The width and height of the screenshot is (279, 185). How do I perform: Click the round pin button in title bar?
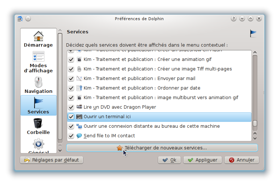[x=28, y=18]
